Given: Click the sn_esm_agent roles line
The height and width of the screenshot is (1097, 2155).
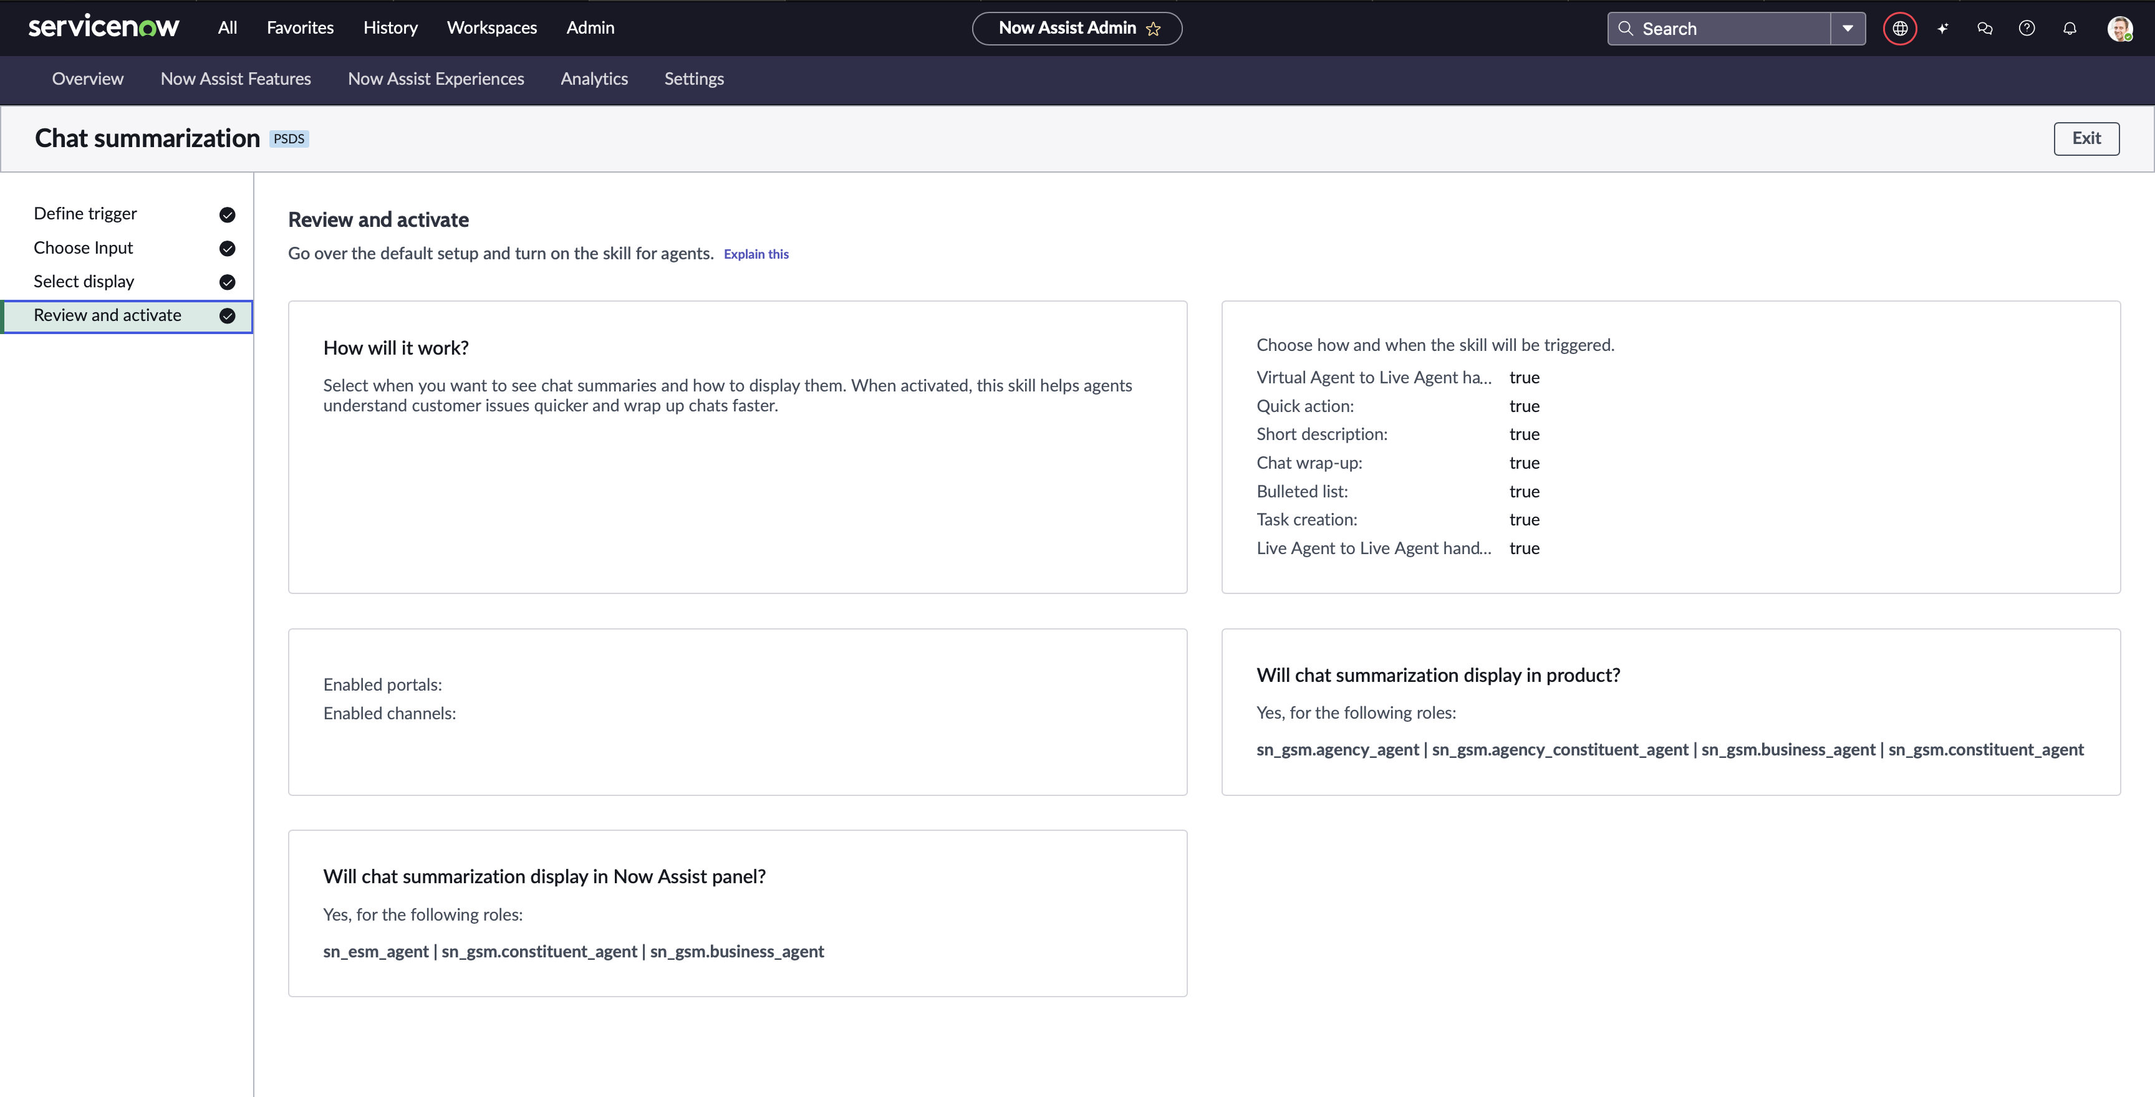Looking at the screenshot, I should tap(574, 952).
